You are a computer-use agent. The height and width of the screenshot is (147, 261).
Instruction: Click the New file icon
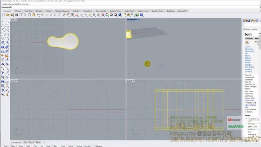point(3,15)
